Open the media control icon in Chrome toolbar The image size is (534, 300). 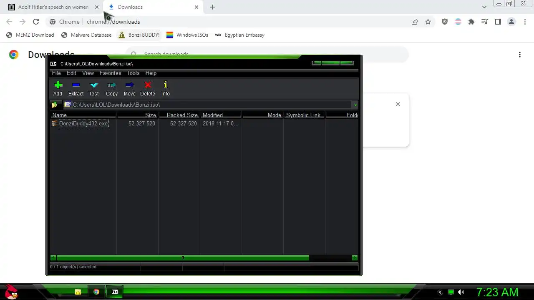coord(485,22)
